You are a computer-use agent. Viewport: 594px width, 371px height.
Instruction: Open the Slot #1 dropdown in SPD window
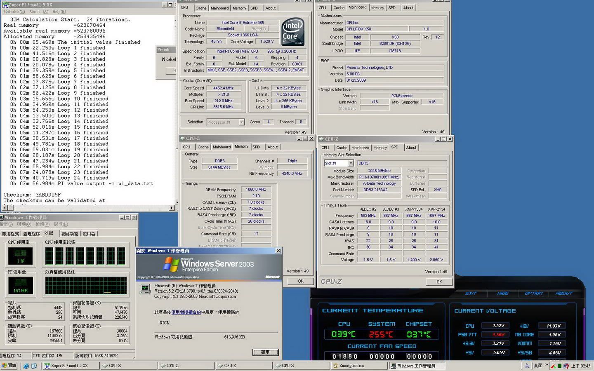[351, 163]
